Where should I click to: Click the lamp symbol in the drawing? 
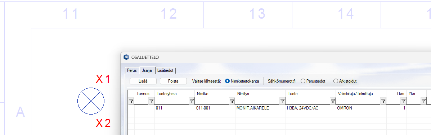91,101
